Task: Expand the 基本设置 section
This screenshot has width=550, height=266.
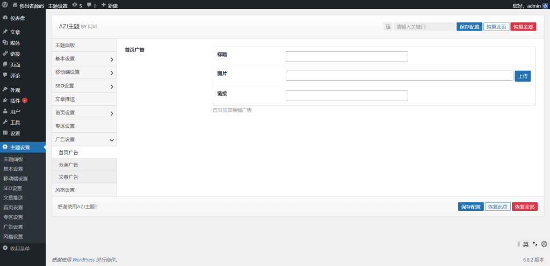Action: point(84,59)
